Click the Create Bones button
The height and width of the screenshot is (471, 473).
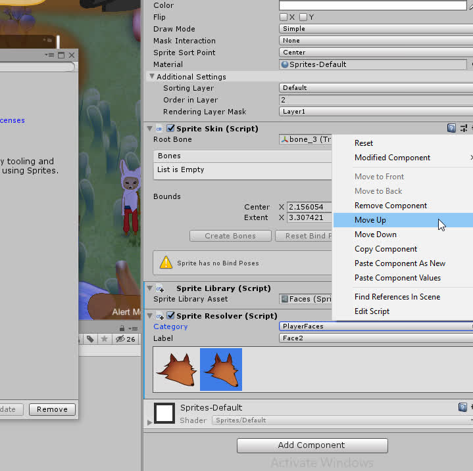pyautogui.click(x=230, y=236)
